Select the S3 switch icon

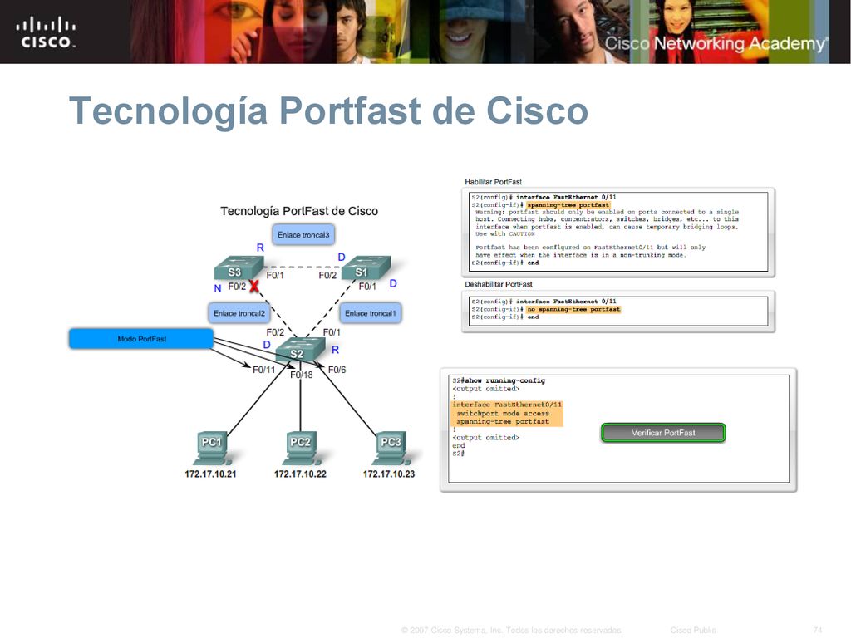click(x=239, y=268)
